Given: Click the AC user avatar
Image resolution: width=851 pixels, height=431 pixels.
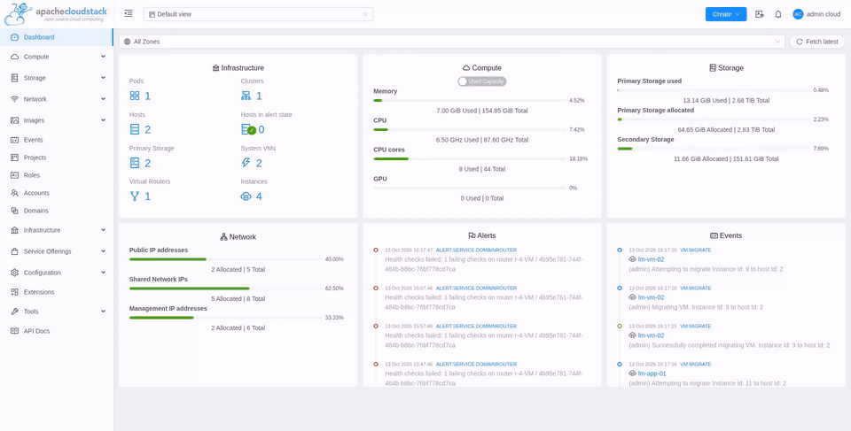Looking at the screenshot, I should click(798, 15).
